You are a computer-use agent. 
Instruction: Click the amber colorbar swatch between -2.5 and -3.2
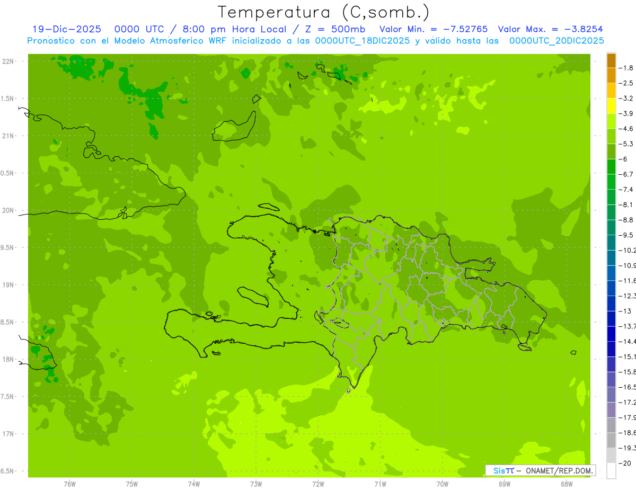611,91
